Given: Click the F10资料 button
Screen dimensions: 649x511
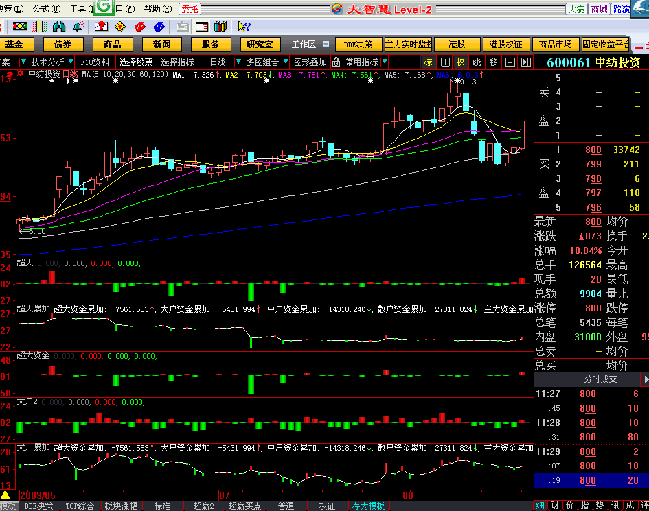Looking at the screenshot, I should (95, 62).
